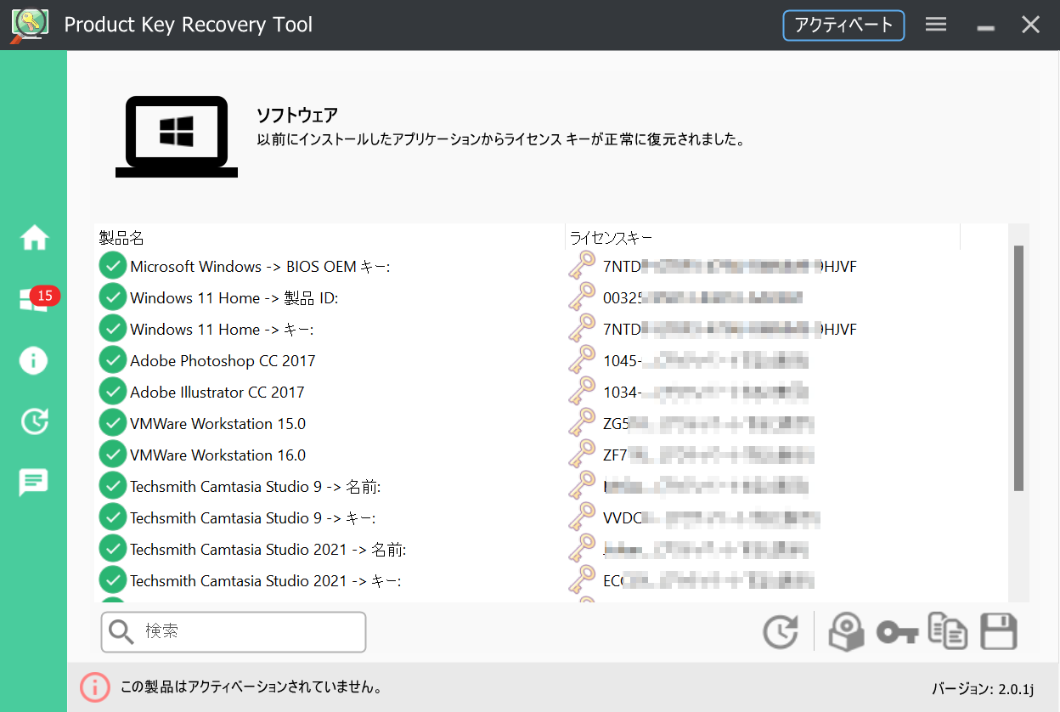This screenshot has width=1060, height=712.
Task: Click the green check beside Adobe Illustrator CC 2017
Action: tap(112, 392)
